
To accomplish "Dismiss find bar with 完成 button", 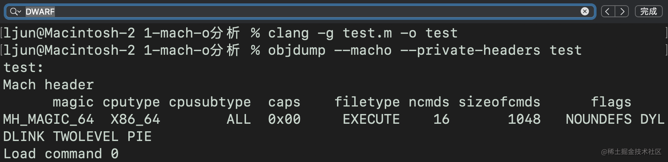I will (x=648, y=12).
